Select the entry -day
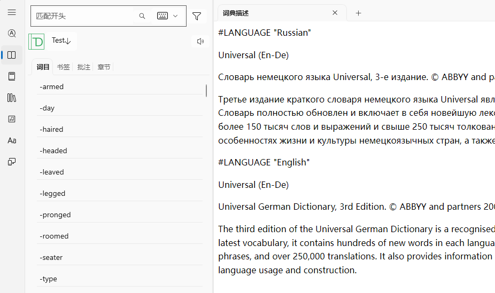This screenshot has height=293, width=495. pos(120,108)
